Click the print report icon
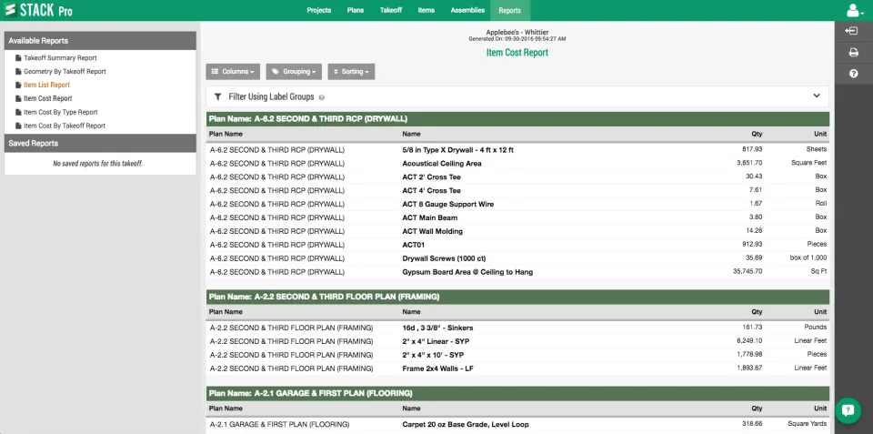This screenshot has height=434, width=873. point(853,53)
